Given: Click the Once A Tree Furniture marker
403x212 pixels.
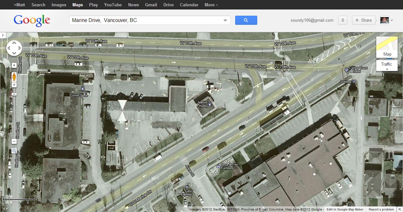Looking at the screenshot, I should (x=218, y=166).
